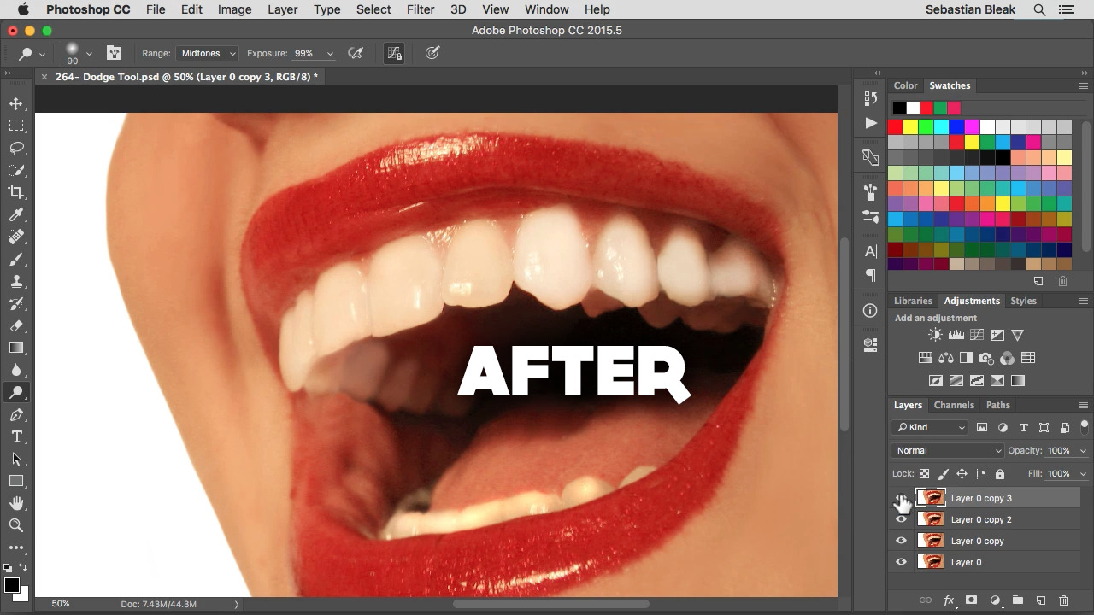Image resolution: width=1094 pixels, height=615 pixels.
Task: Pick the Eyedropper tool
Action: tap(16, 214)
